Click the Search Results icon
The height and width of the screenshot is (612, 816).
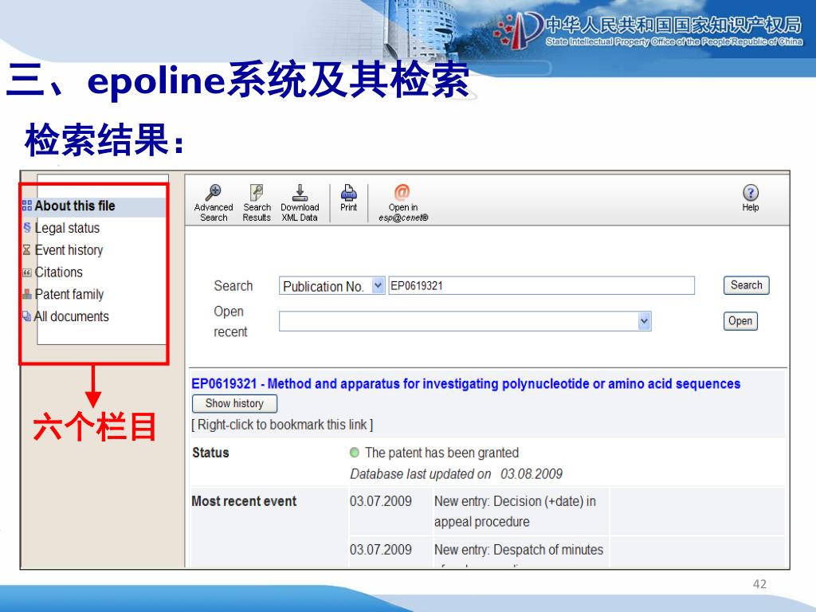257,192
